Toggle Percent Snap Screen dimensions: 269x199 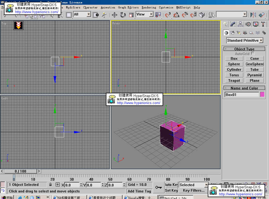pyautogui.click(x=185, y=15)
